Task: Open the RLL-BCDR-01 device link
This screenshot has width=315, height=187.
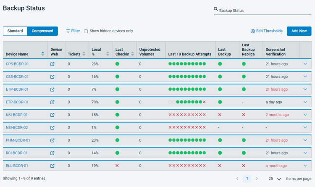Action: click(17, 166)
